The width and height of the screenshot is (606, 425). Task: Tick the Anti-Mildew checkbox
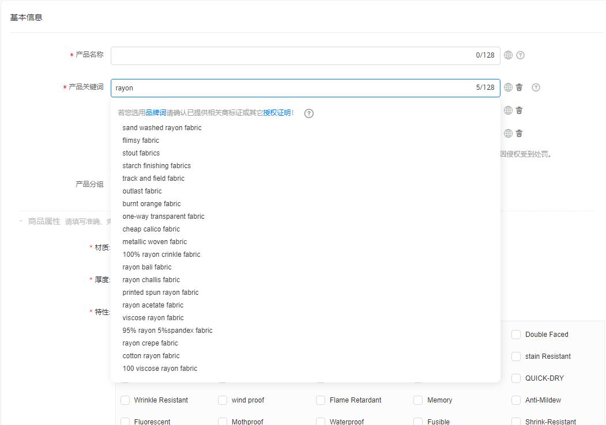coord(516,400)
